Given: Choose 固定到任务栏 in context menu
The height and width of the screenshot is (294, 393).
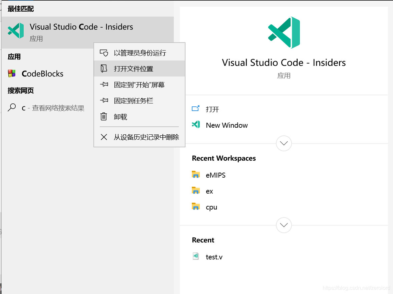Looking at the screenshot, I should click(x=133, y=101).
